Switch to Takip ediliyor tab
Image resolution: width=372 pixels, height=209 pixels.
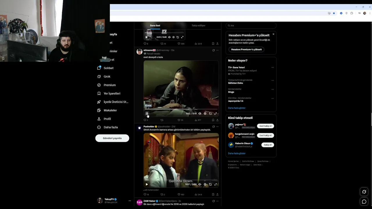click(198, 26)
